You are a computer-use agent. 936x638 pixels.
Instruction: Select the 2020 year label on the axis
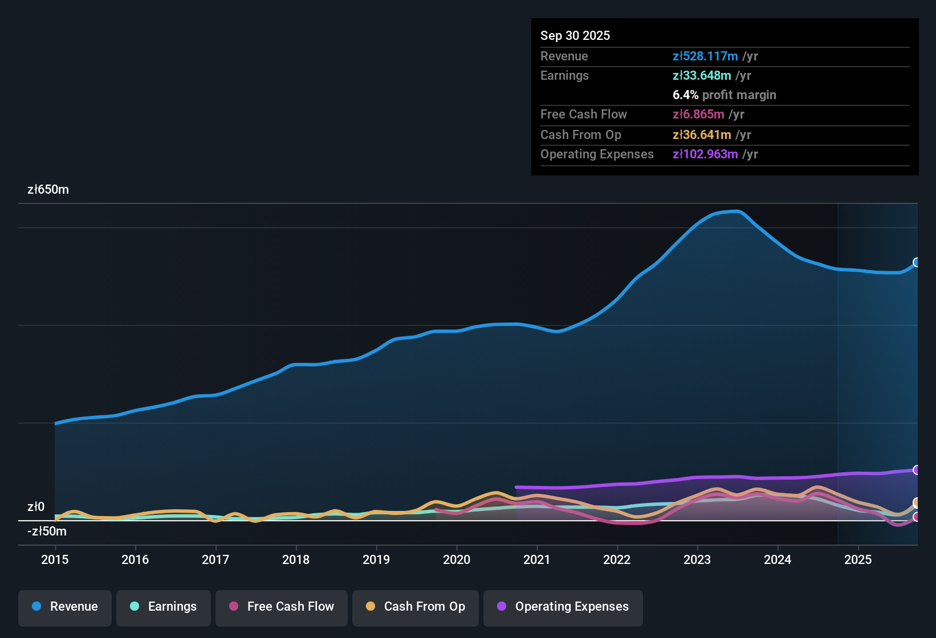457,560
